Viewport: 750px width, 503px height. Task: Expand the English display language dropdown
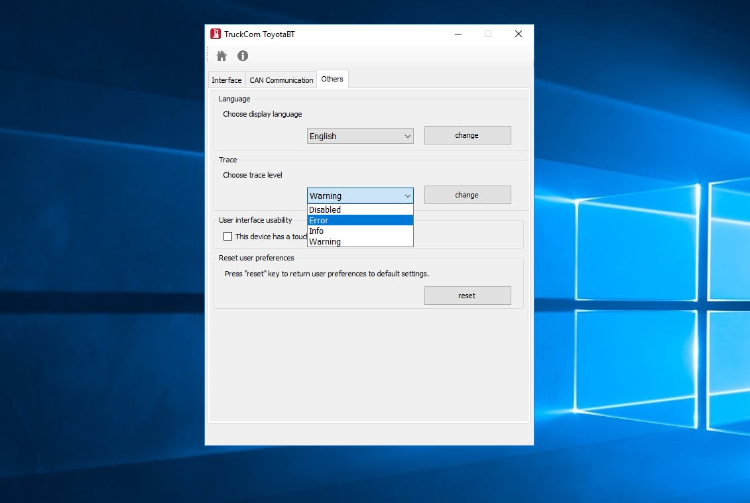(x=360, y=137)
